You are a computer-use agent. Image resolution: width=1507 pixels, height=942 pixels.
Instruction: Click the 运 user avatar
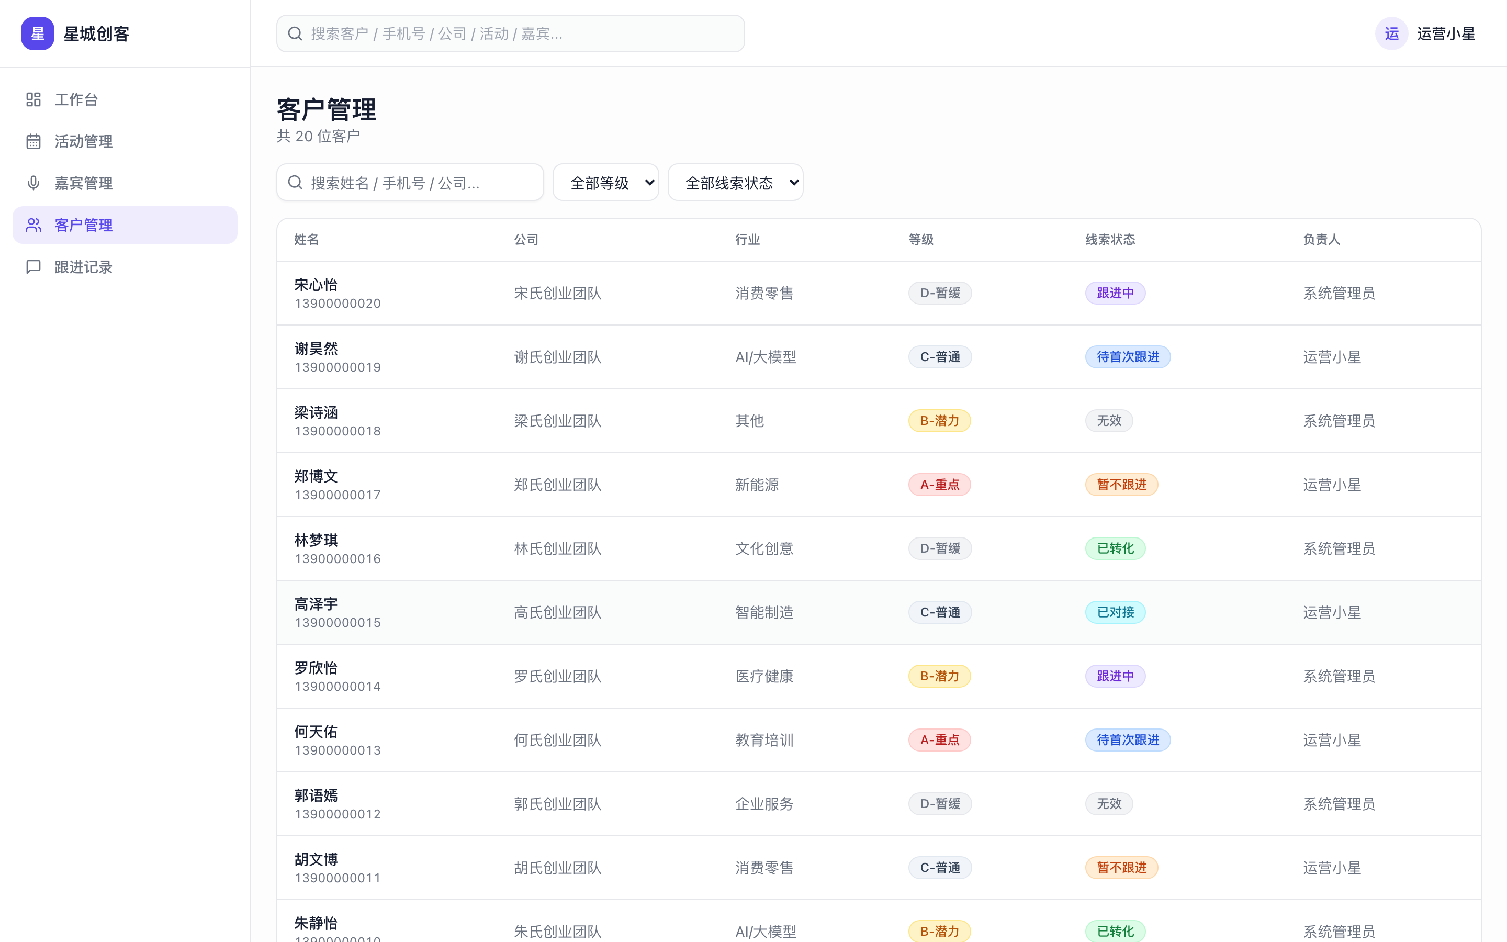click(1391, 33)
